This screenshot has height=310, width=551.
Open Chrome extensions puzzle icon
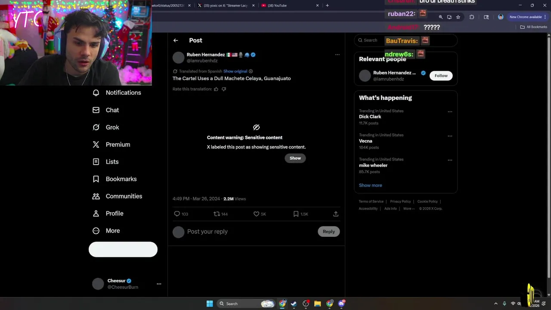pos(472,17)
